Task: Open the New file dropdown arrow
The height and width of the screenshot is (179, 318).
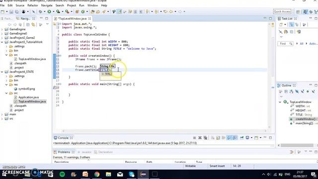Action: click(6, 12)
